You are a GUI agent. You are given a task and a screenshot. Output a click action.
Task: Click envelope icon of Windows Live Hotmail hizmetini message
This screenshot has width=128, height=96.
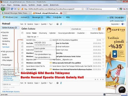point(51,69)
